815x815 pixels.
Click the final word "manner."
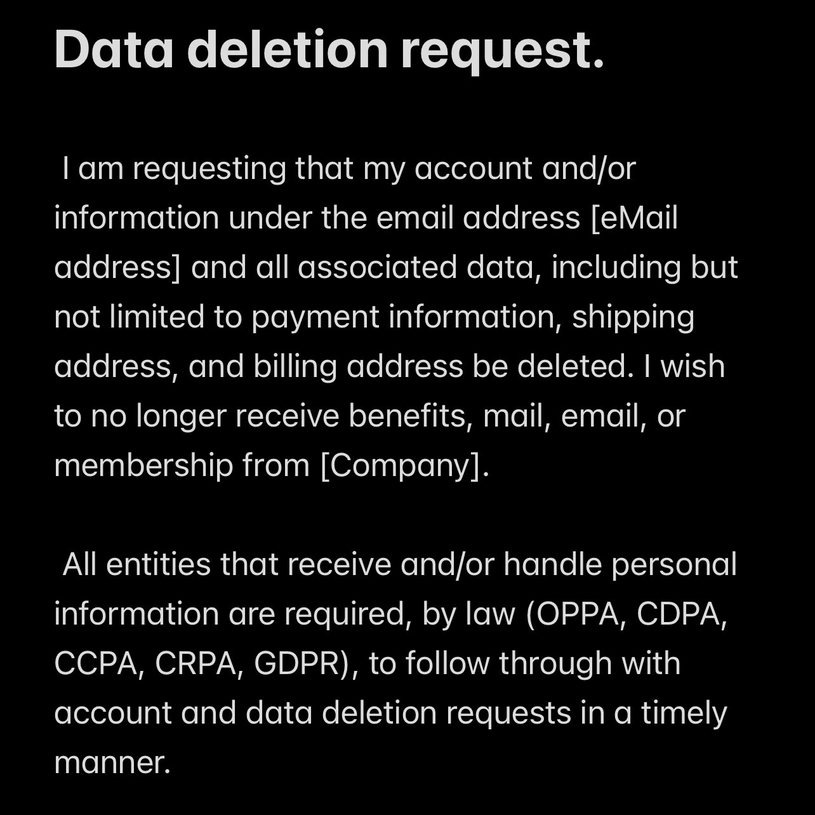(112, 762)
